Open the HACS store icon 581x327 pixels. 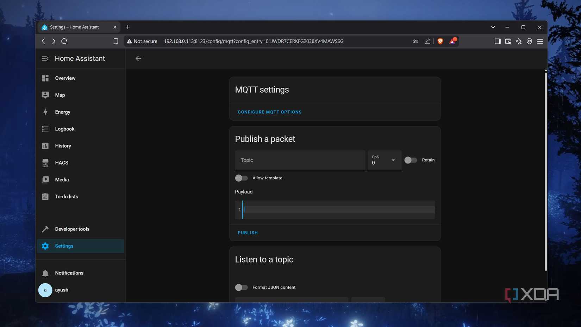click(45, 163)
